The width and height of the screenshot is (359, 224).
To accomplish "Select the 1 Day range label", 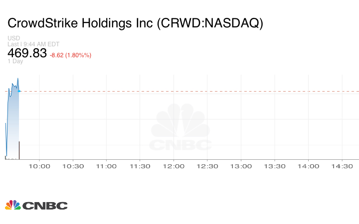I will [x=15, y=61].
